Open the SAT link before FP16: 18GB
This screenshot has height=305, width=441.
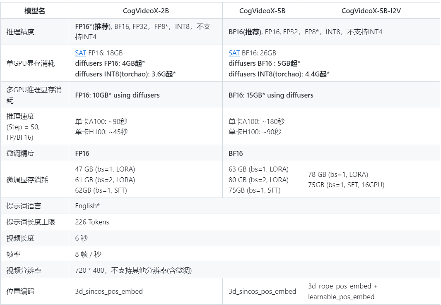pos(80,53)
